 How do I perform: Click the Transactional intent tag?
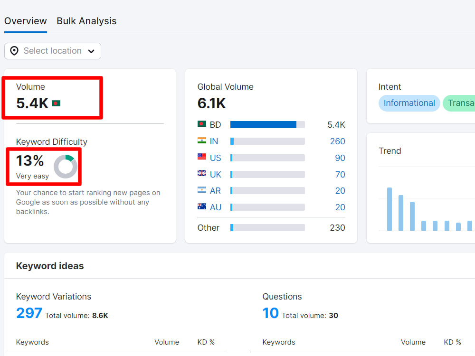(459, 103)
